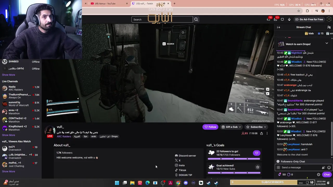Open the X social link
The image size is (333, 187).
point(178,161)
